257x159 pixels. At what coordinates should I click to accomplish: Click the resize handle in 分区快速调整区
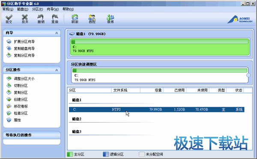pos(248,75)
